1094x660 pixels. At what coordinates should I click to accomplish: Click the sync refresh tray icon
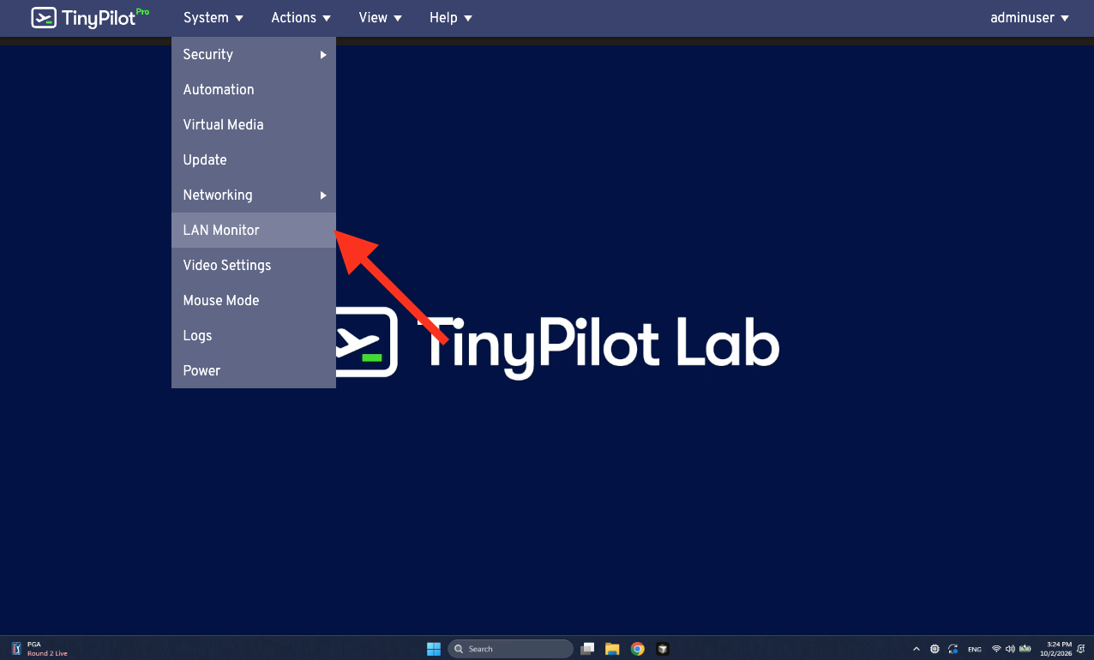click(x=953, y=649)
